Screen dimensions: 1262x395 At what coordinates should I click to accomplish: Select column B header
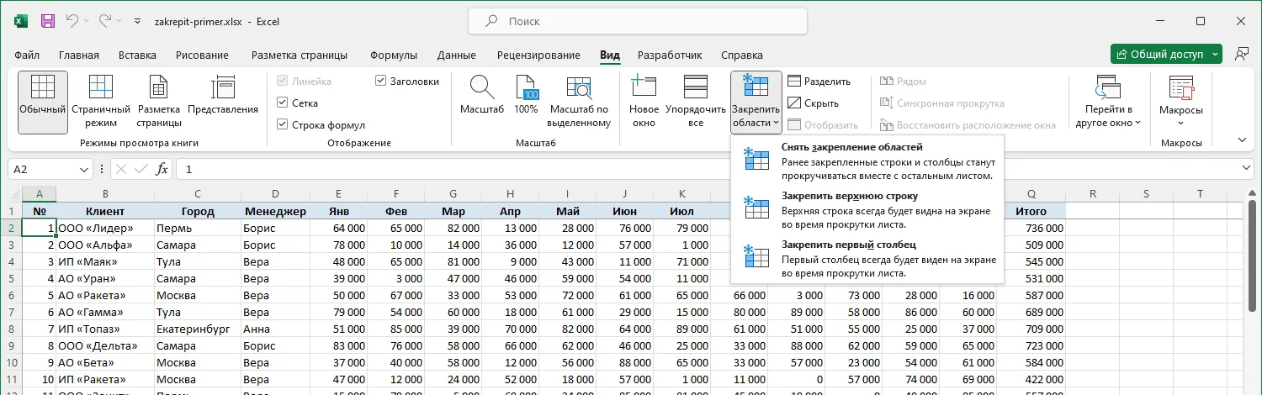105,194
